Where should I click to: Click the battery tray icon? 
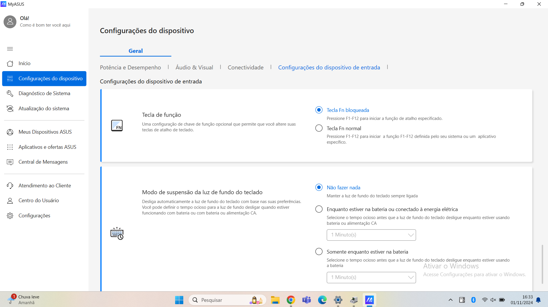pos(502,300)
